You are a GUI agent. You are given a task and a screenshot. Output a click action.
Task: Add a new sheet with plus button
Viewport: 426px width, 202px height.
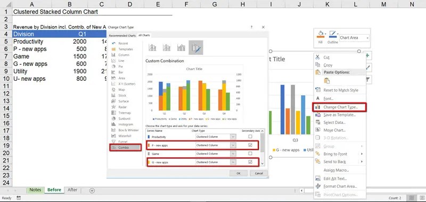[x=92, y=191]
